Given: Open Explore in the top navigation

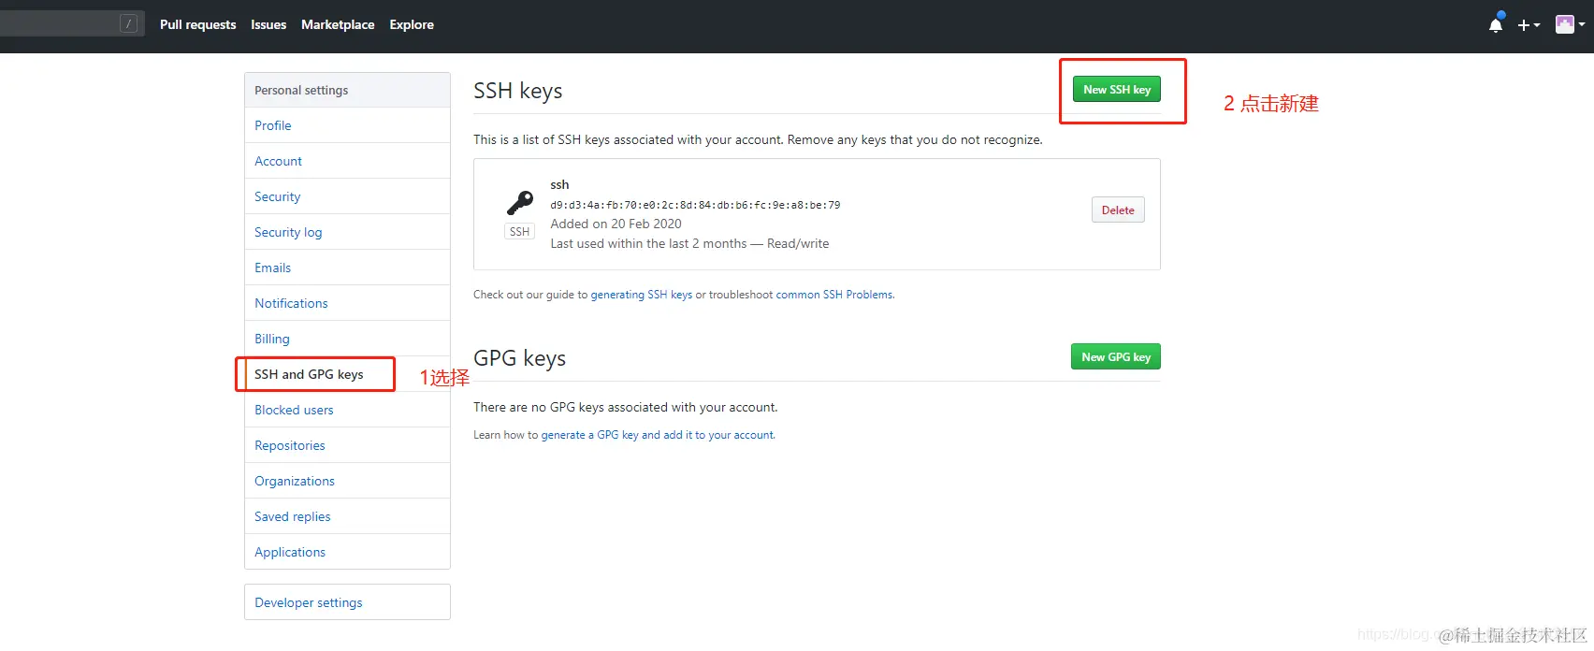Looking at the screenshot, I should 412,24.
